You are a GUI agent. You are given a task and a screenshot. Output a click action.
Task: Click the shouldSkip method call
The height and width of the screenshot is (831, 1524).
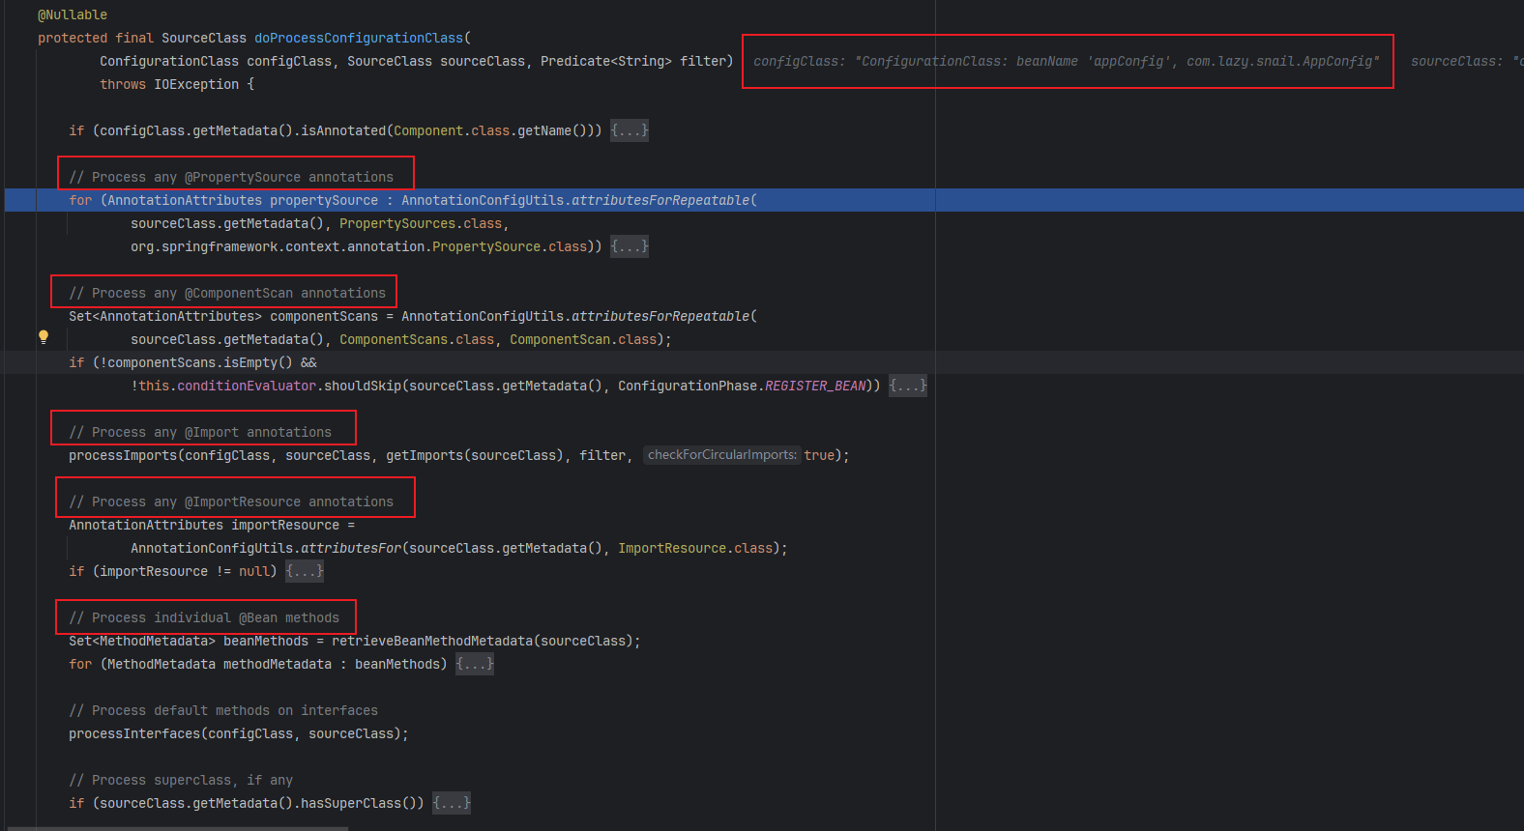tap(363, 386)
